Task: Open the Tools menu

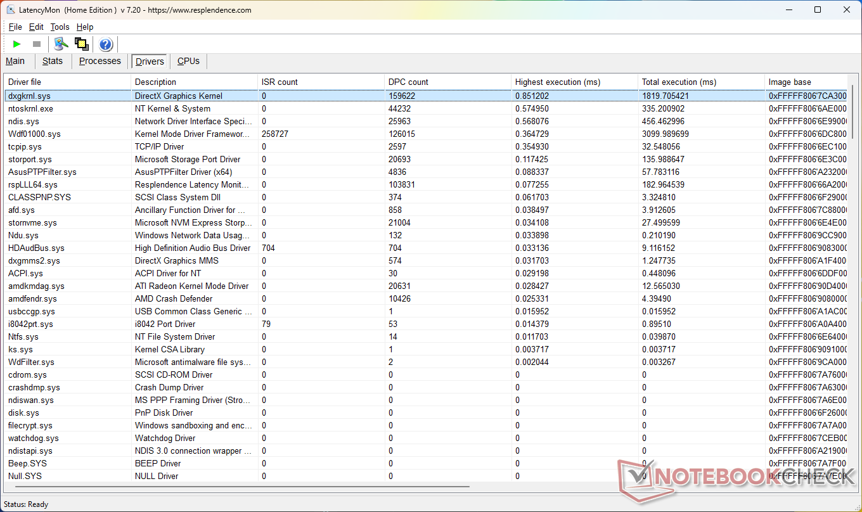Action: pyautogui.click(x=60, y=27)
